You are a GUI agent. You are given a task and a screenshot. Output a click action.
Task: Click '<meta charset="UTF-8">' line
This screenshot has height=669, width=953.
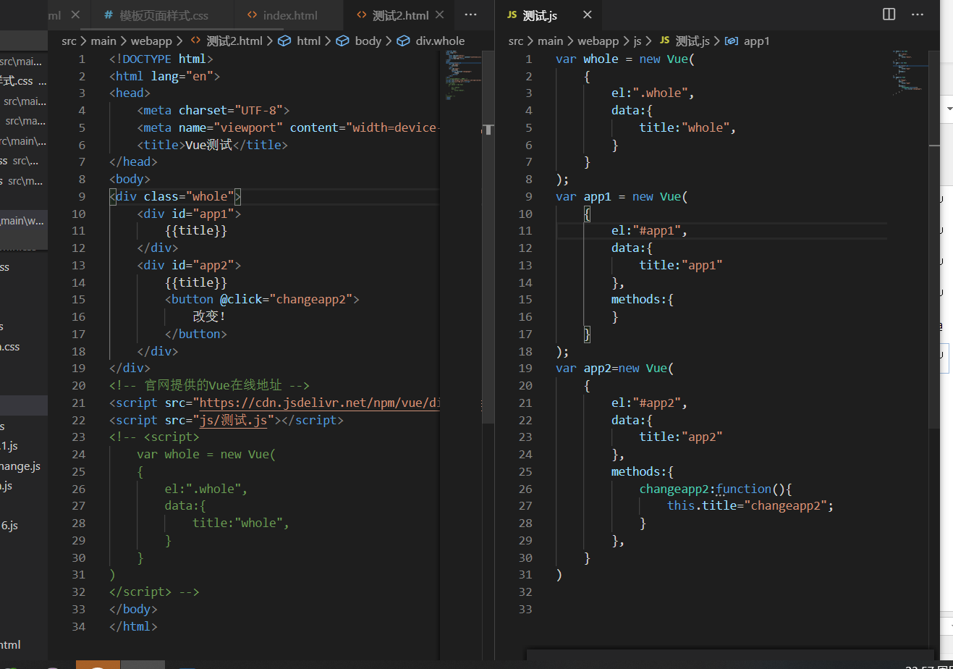(x=213, y=110)
